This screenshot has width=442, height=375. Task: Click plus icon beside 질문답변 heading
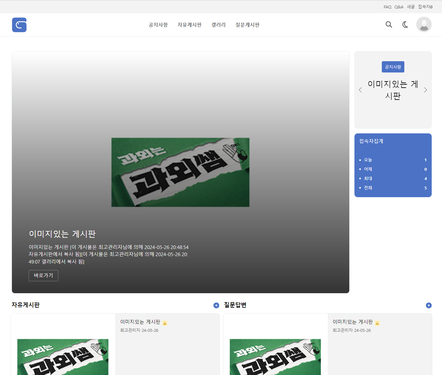(428, 305)
